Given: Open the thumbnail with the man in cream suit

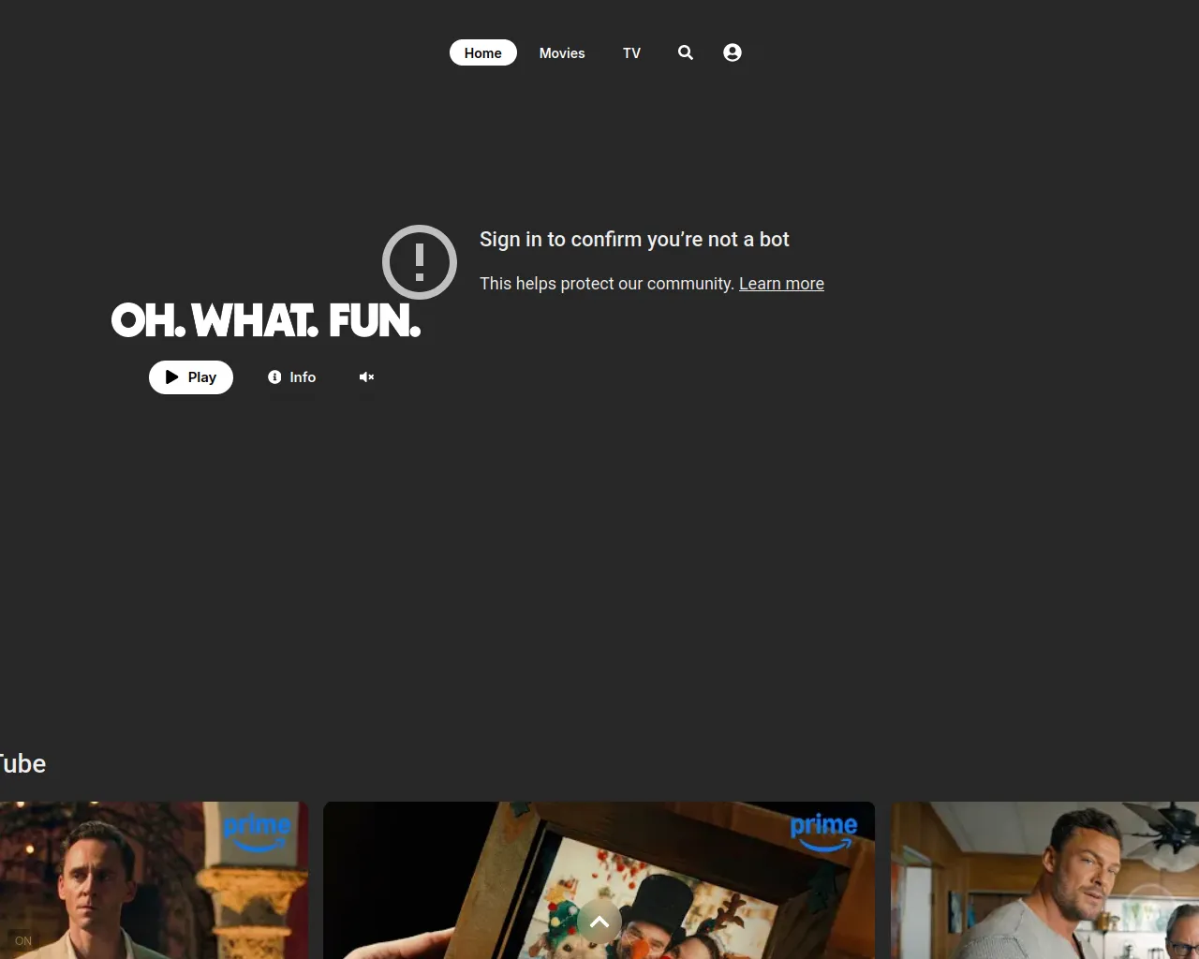Looking at the screenshot, I should tap(154, 880).
